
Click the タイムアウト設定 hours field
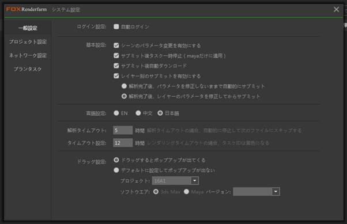[123, 143]
